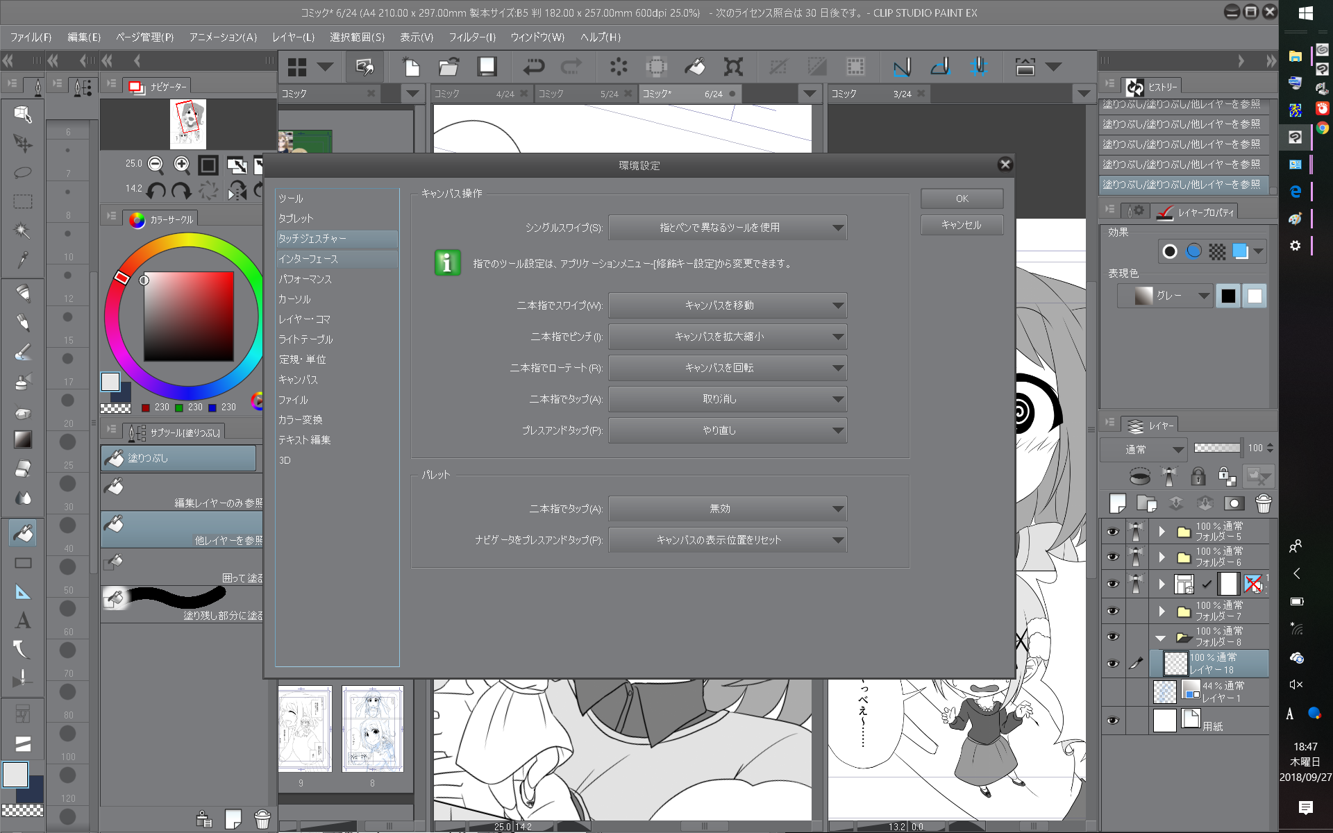Select the Fill bucket tool in toolbar
The image size is (1333, 833).
pos(23,533)
